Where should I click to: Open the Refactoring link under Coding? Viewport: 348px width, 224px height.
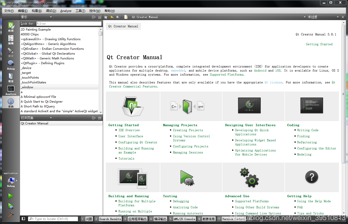click(x=307, y=142)
